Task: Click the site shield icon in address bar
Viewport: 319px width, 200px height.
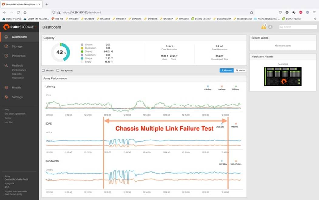Action: pyautogui.click(x=54, y=12)
